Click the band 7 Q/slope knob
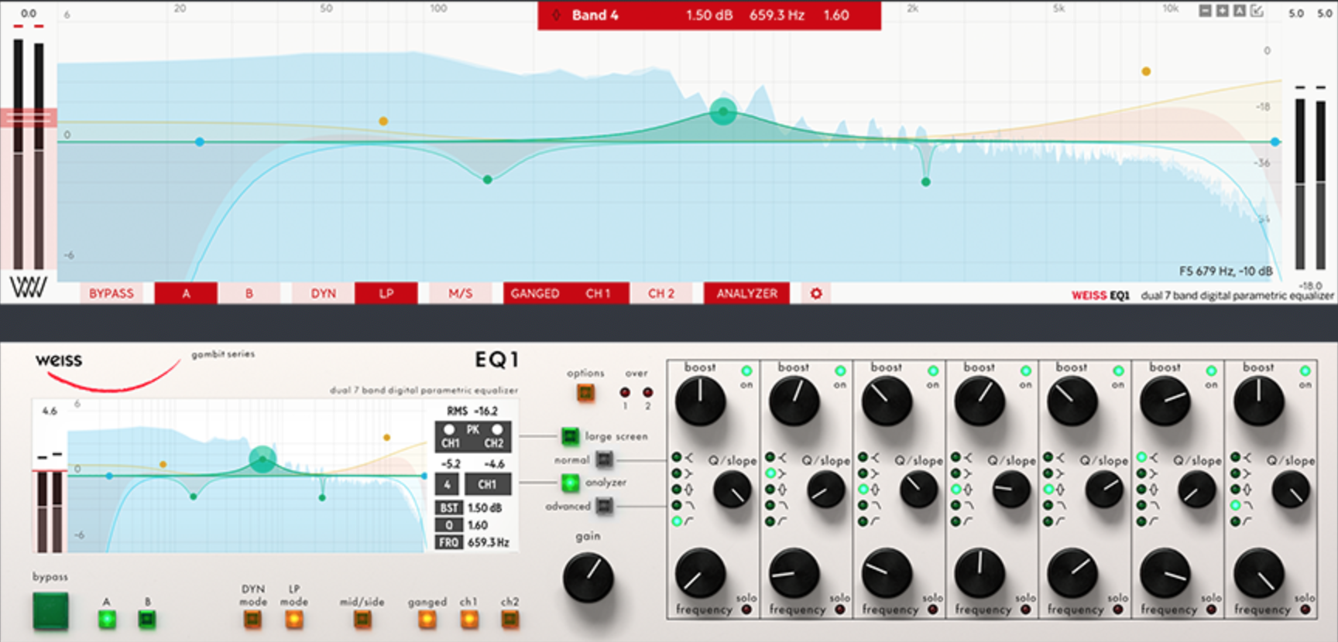1338x642 pixels. point(1291,490)
